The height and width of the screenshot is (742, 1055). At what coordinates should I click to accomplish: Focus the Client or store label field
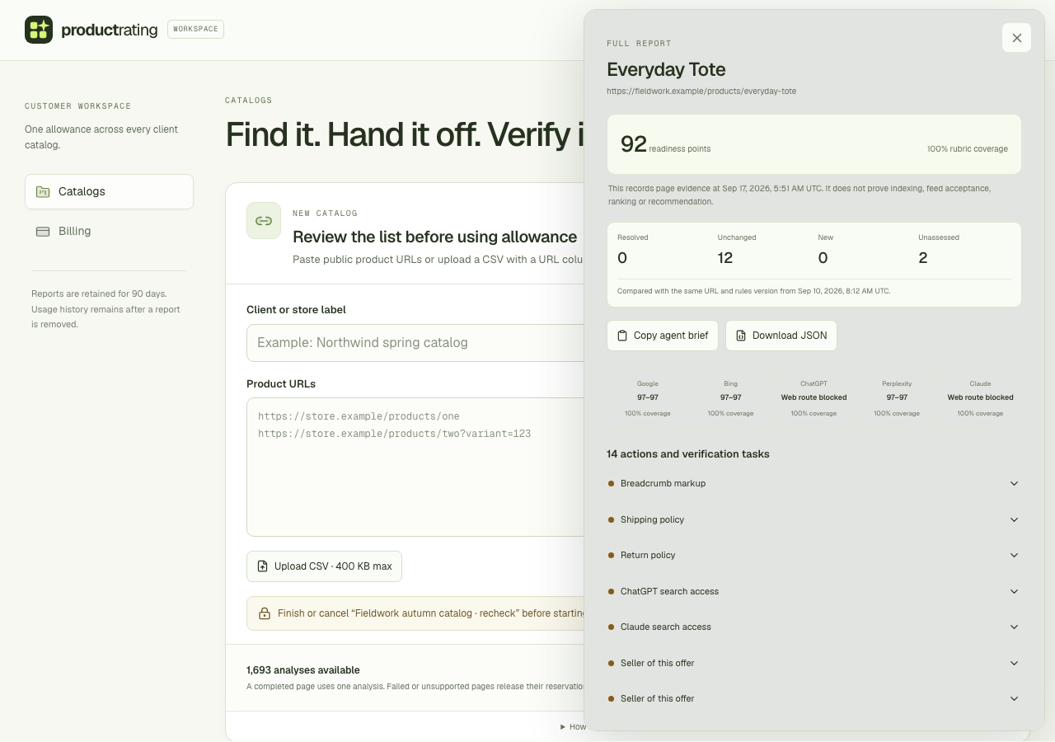click(x=415, y=343)
